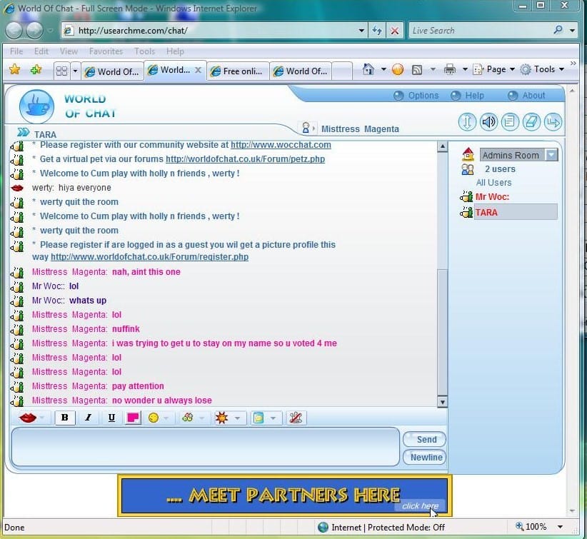Toggle italic text formatting
This screenshot has height=539, width=587.
click(88, 418)
